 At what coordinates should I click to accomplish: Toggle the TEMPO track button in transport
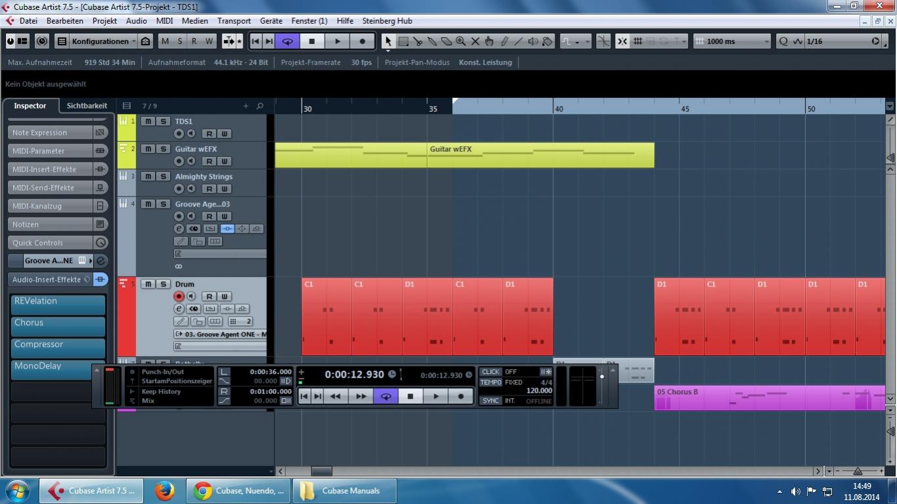[491, 382]
